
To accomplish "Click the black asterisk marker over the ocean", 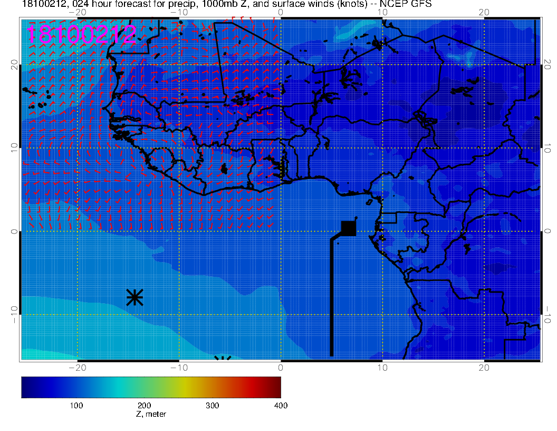I will (x=135, y=297).
